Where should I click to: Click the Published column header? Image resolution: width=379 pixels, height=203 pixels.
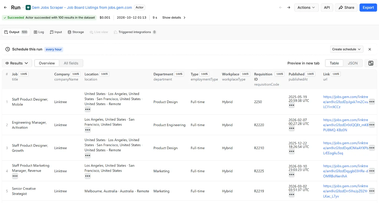click(297, 74)
